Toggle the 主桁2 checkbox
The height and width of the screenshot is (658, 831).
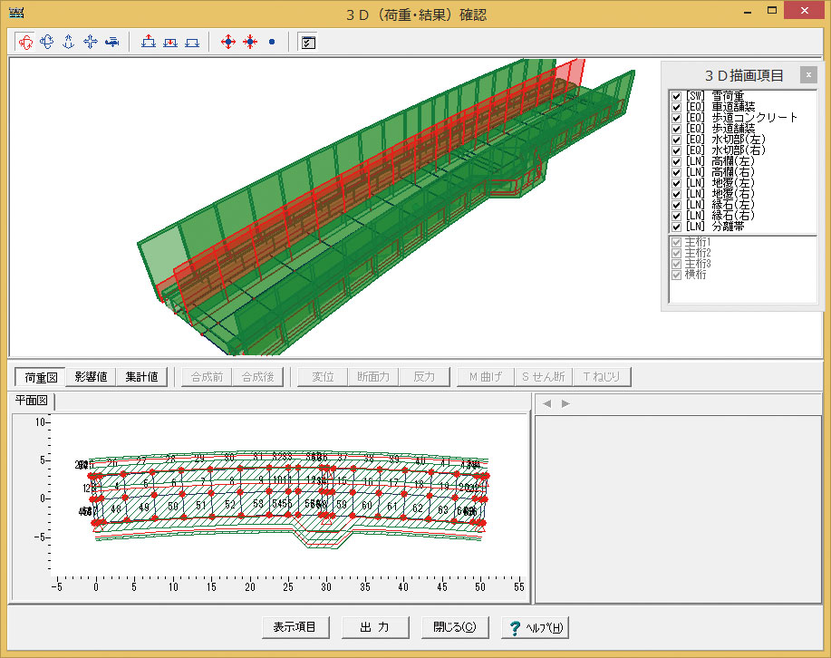click(x=676, y=253)
